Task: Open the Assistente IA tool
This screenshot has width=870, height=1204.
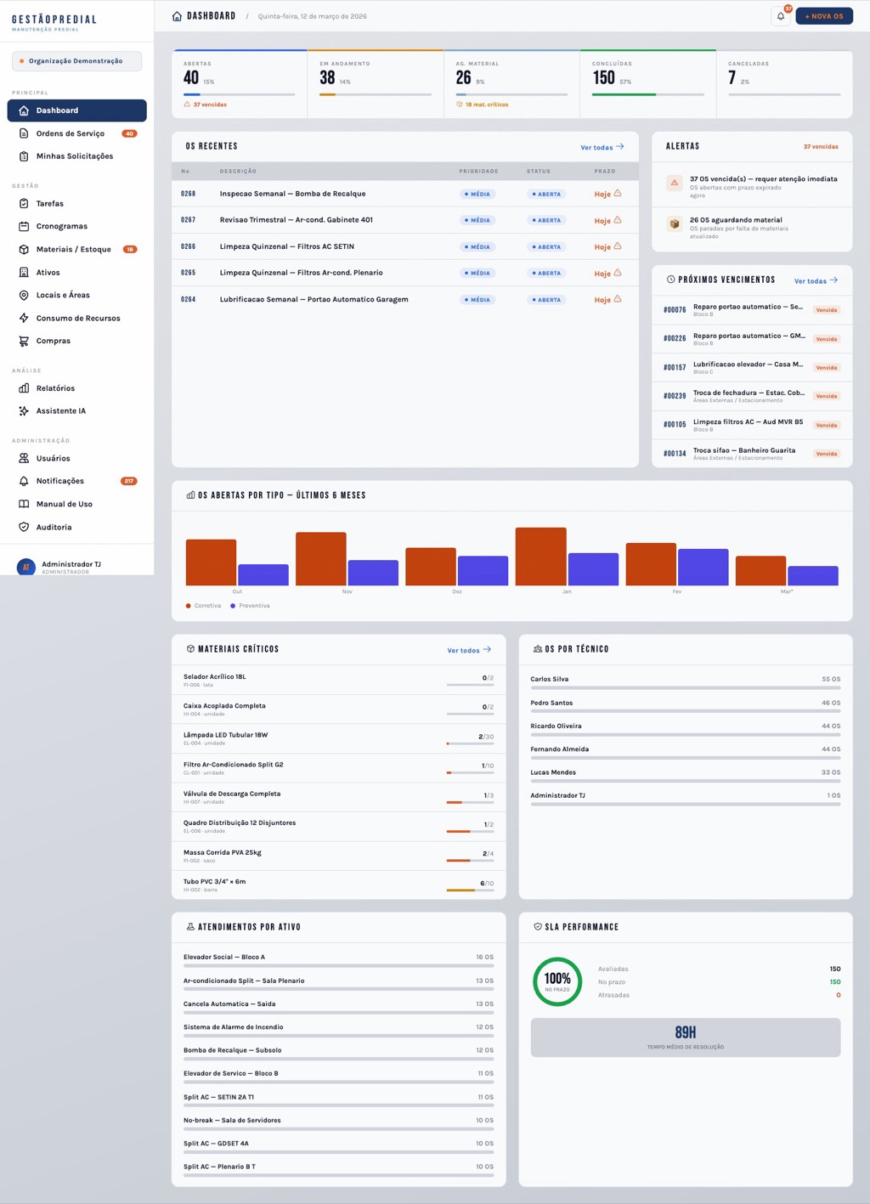Action: 59,410
